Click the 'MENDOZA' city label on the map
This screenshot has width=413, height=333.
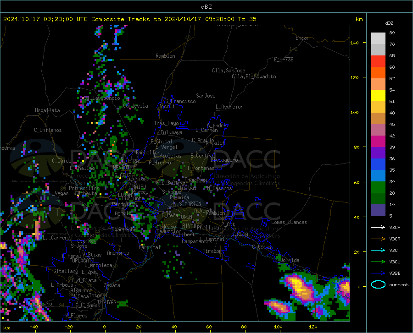(123, 167)
